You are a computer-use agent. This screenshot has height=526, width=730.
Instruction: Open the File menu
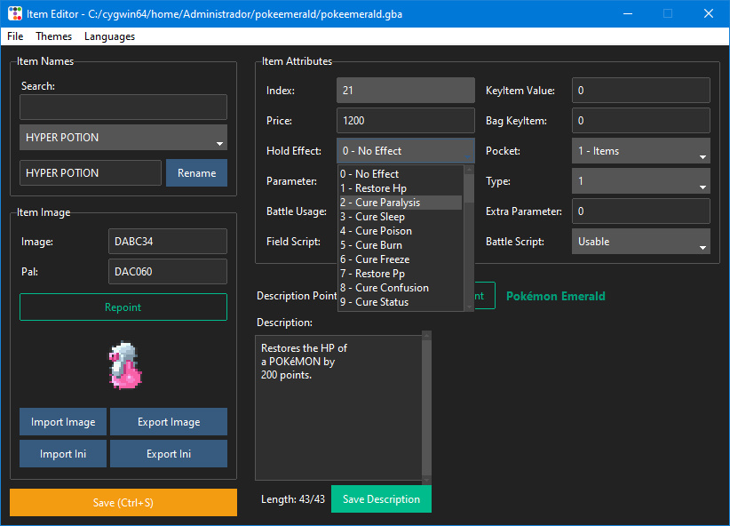15,36
